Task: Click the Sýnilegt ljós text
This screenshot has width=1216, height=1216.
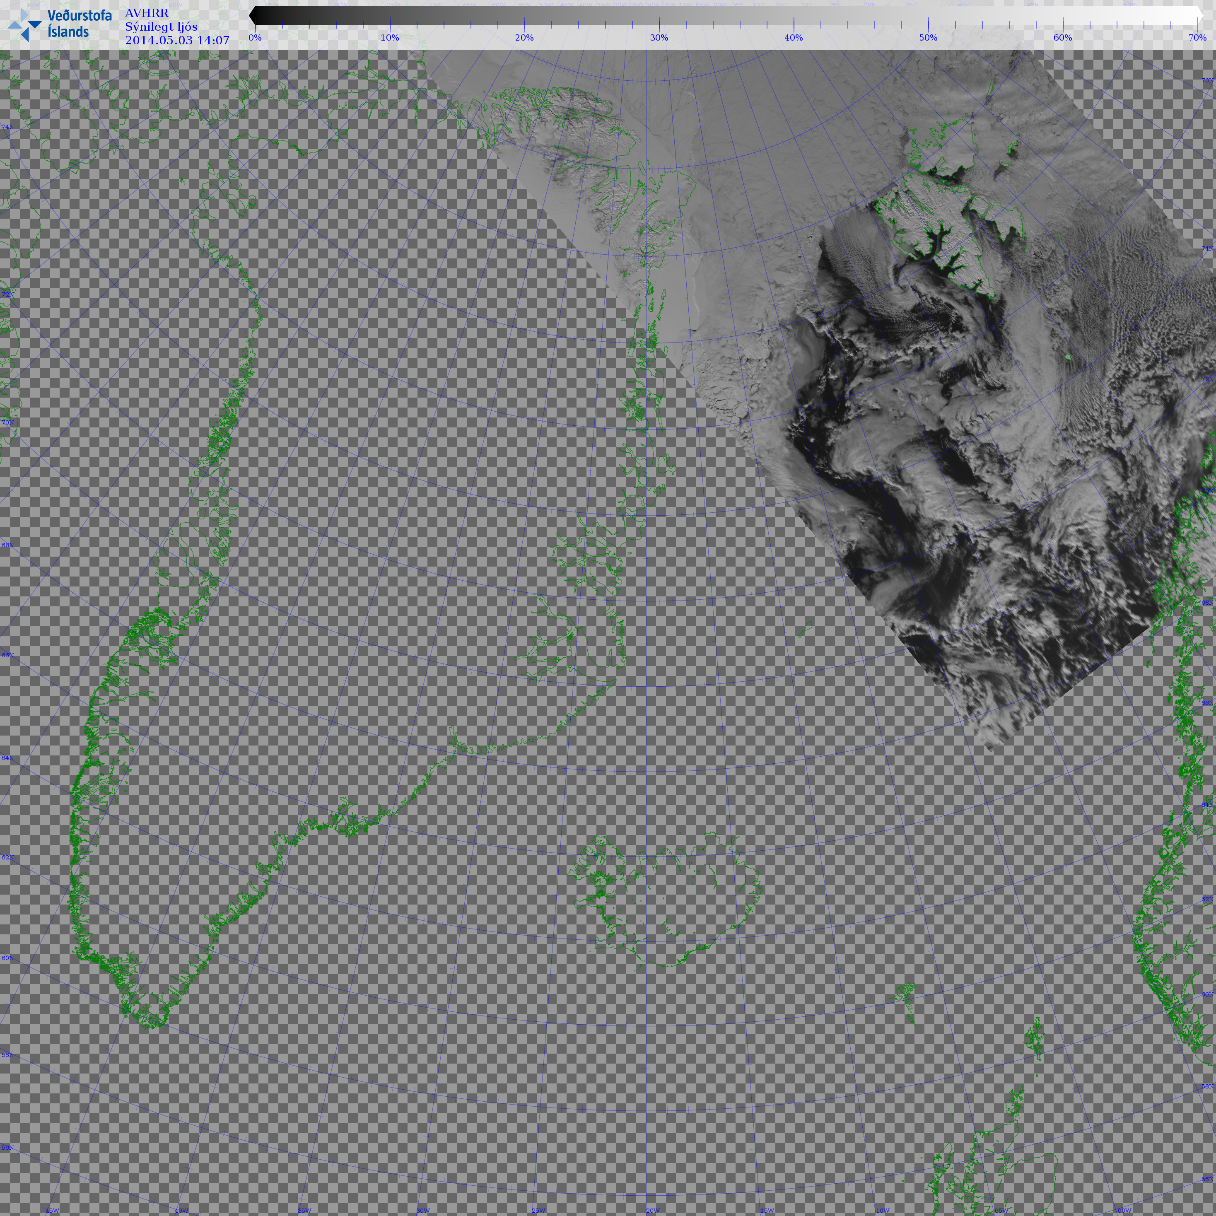Action: click(161, 27)
